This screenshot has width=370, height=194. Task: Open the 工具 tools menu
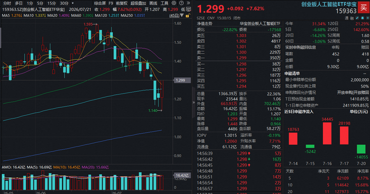164,3
